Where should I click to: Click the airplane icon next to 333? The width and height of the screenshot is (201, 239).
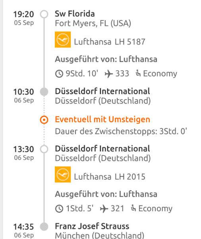tap(109, 74)
